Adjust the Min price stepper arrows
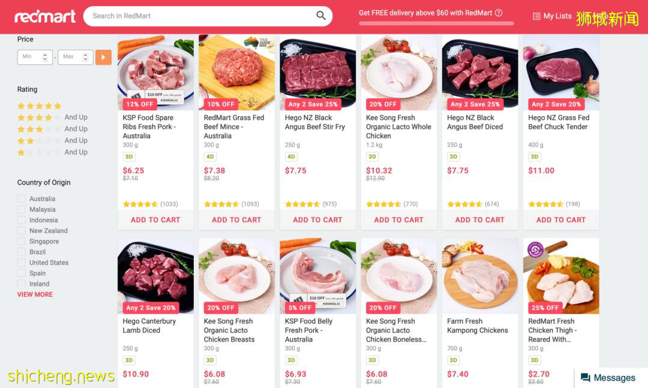This screenshot has width=648, height=388. [x=45, y=57]
